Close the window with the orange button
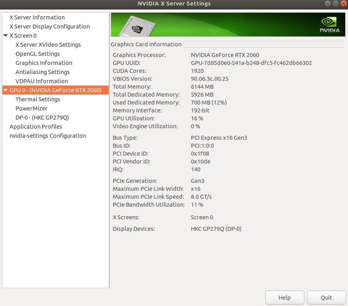This screenshot has height=306, width=348. (344, 4)
